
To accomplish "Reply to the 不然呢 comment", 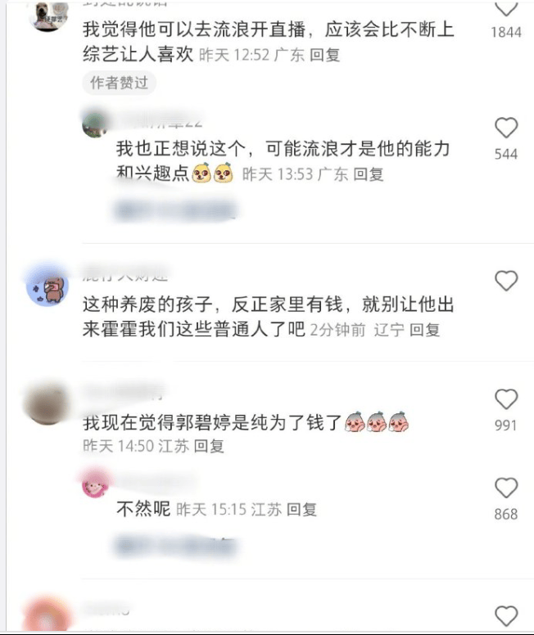I will [x=301, y=509].
